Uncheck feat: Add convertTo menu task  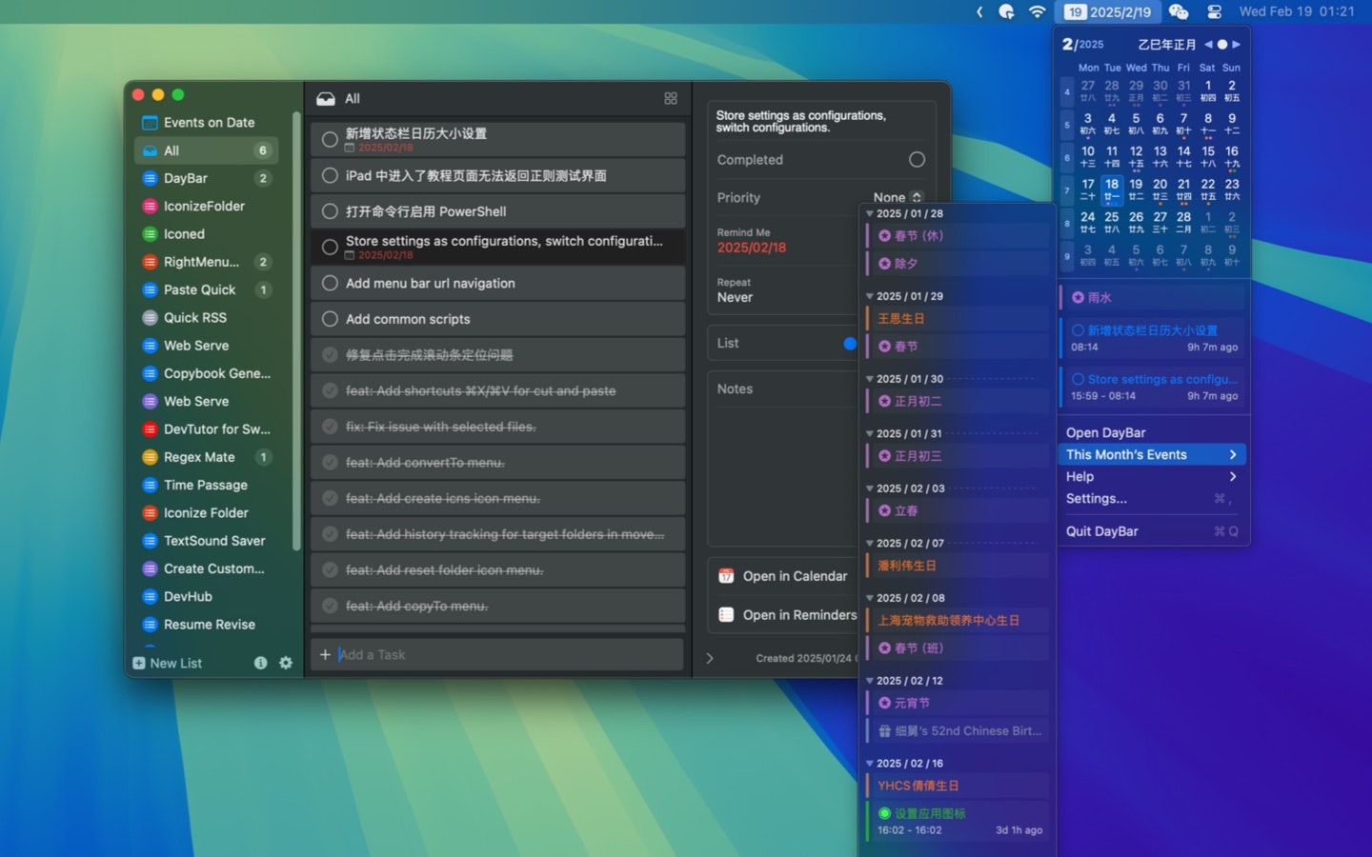(x=330, y=463)
